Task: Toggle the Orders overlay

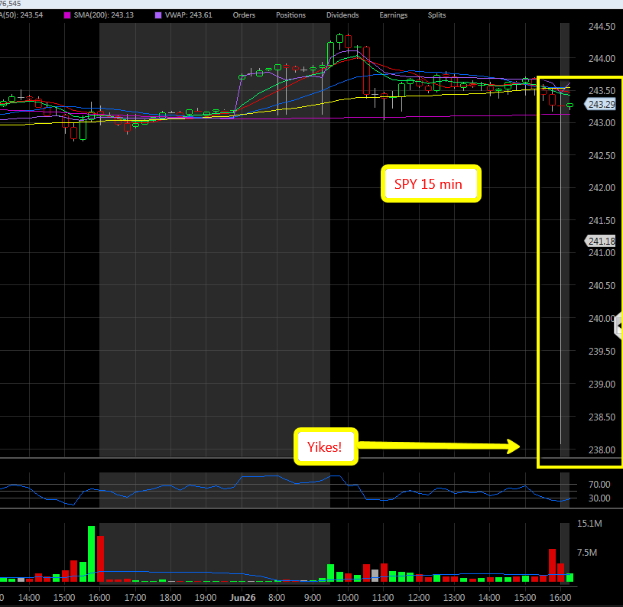Action: (244, 15)
